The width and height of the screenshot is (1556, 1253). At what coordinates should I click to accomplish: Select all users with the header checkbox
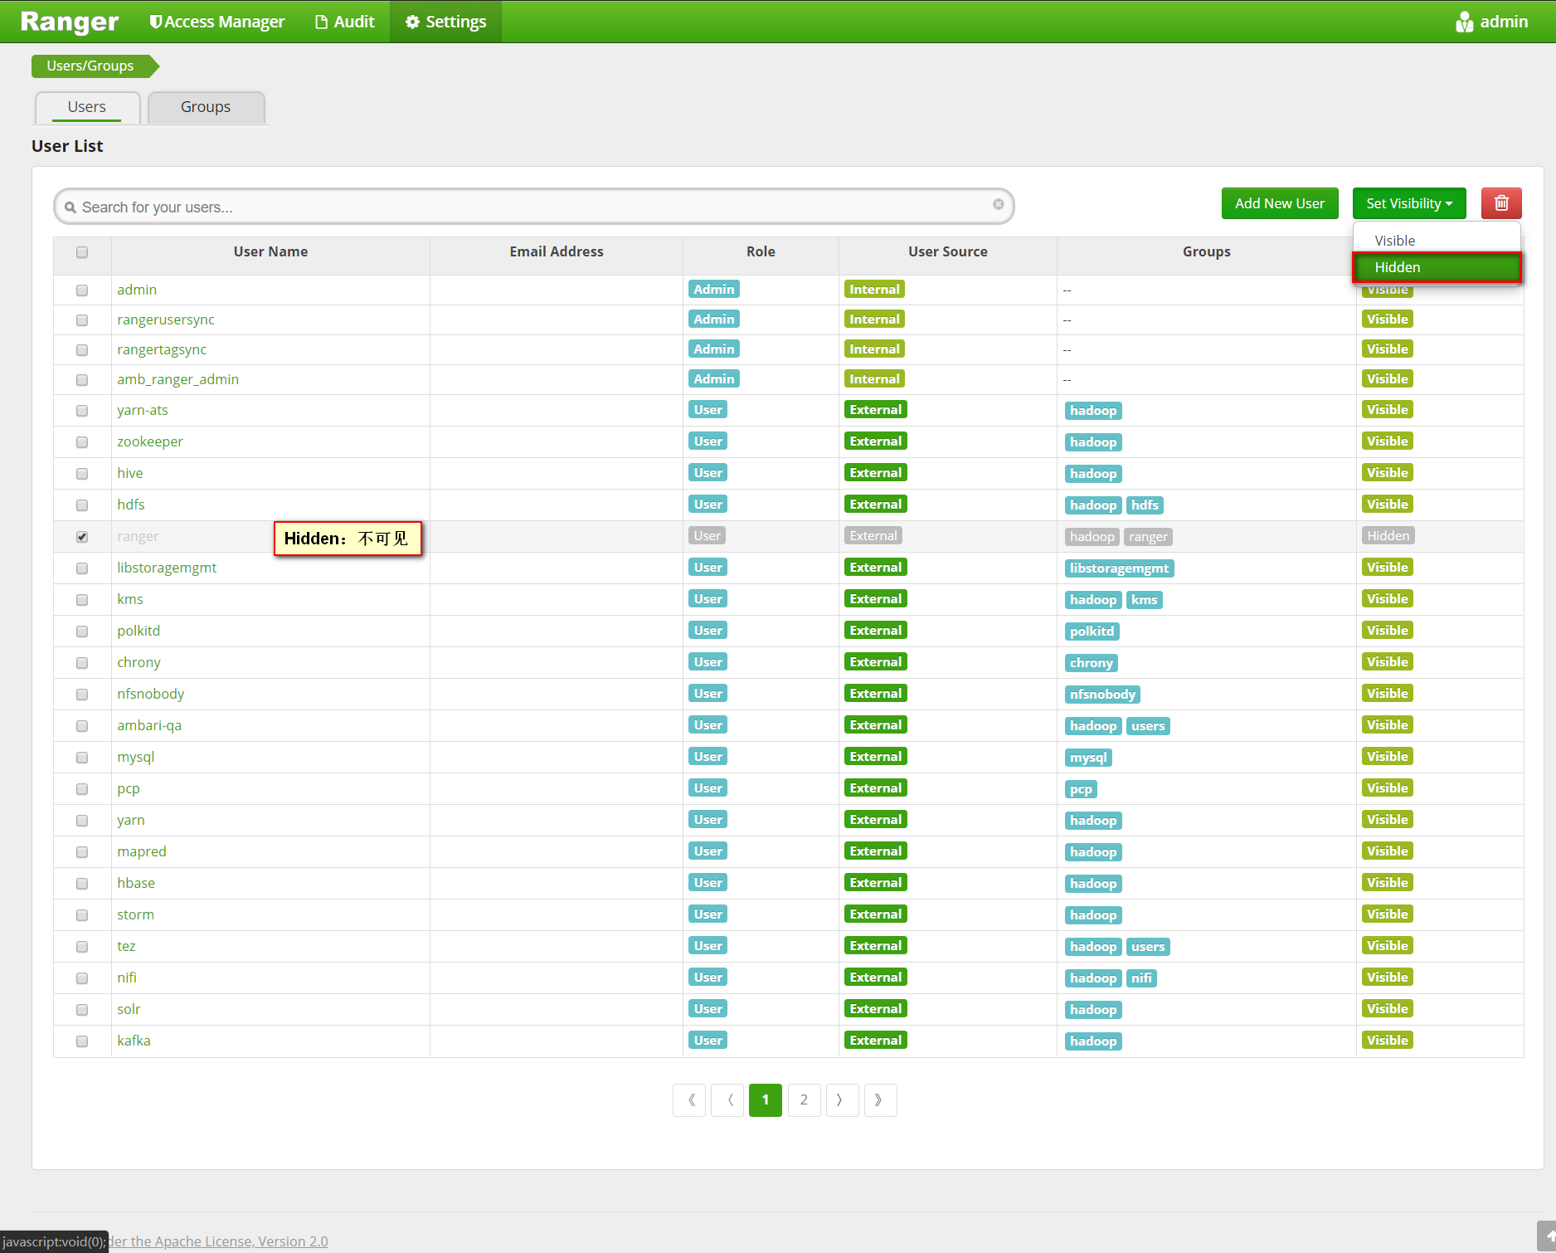[81, 252]
